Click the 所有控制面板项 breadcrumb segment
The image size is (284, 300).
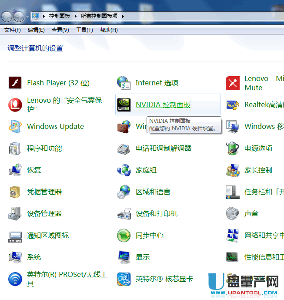click(99, 16)
